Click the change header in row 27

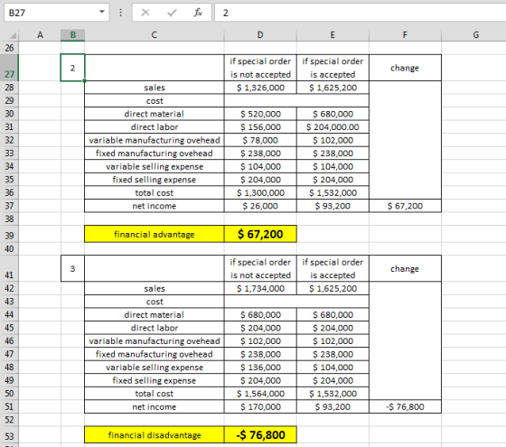(x=405, y=68)
